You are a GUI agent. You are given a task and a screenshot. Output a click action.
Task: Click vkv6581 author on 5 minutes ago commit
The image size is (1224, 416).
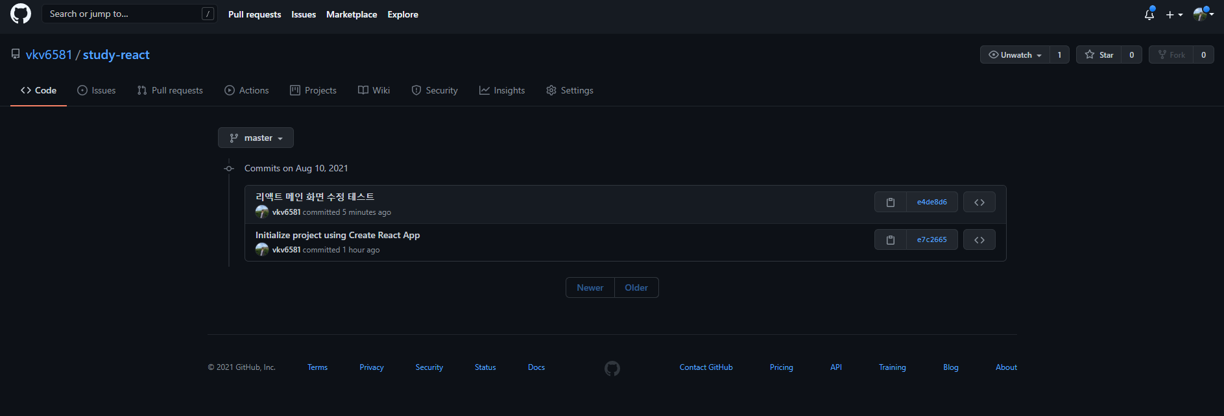(x=286, y=212)
